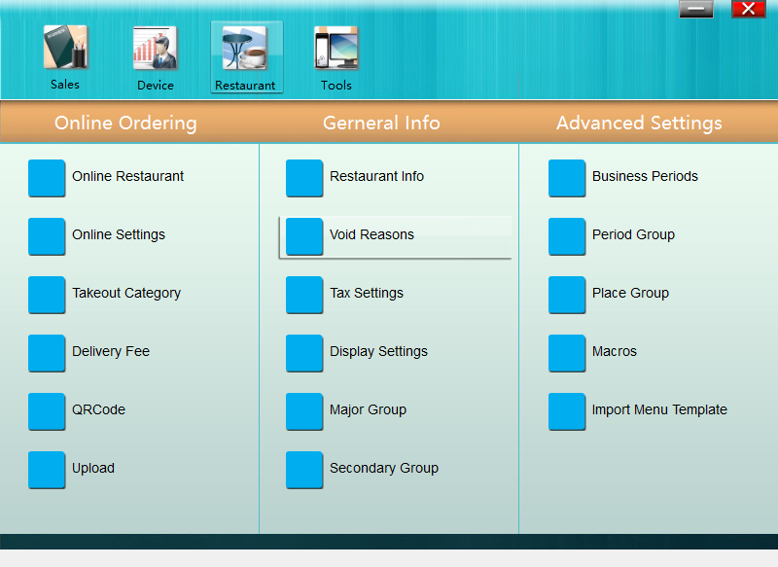778x567 pixels.
Task: Select the Restaurant tab label
Action: click(x=245, y=86)
